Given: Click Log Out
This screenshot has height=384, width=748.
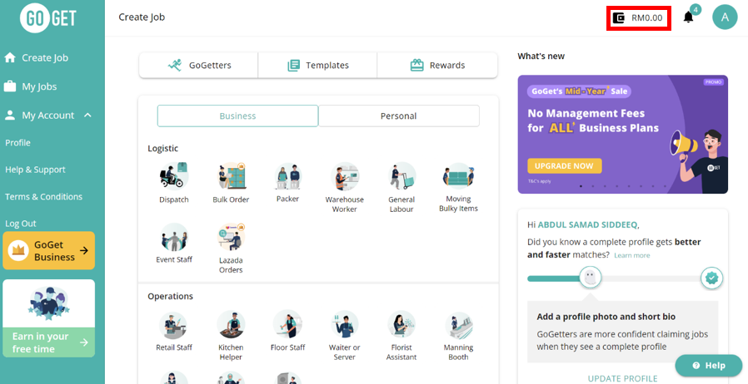Looking at the screenshot, I should point(21,224).
